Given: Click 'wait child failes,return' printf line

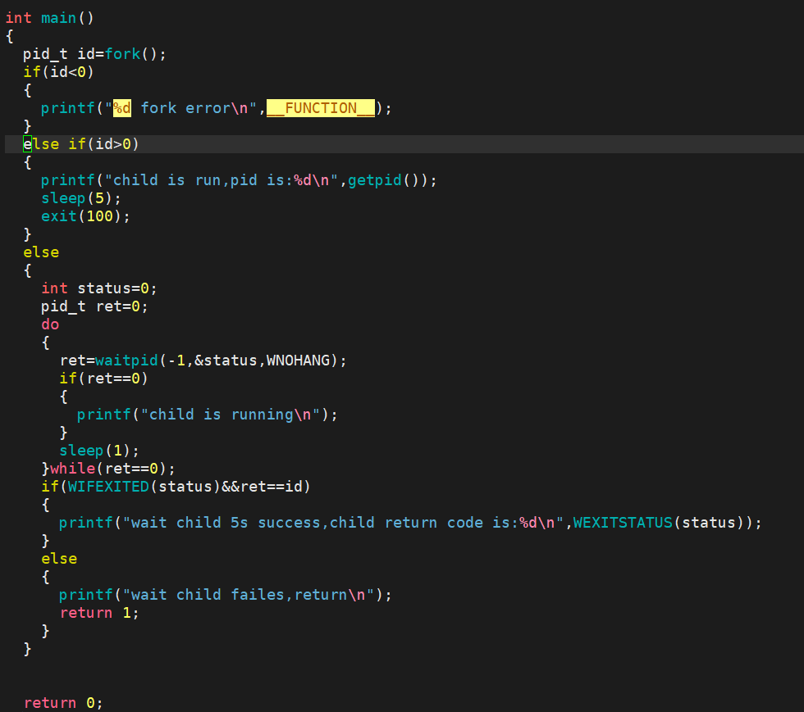Looking at the screenshot, I should 225,595.
